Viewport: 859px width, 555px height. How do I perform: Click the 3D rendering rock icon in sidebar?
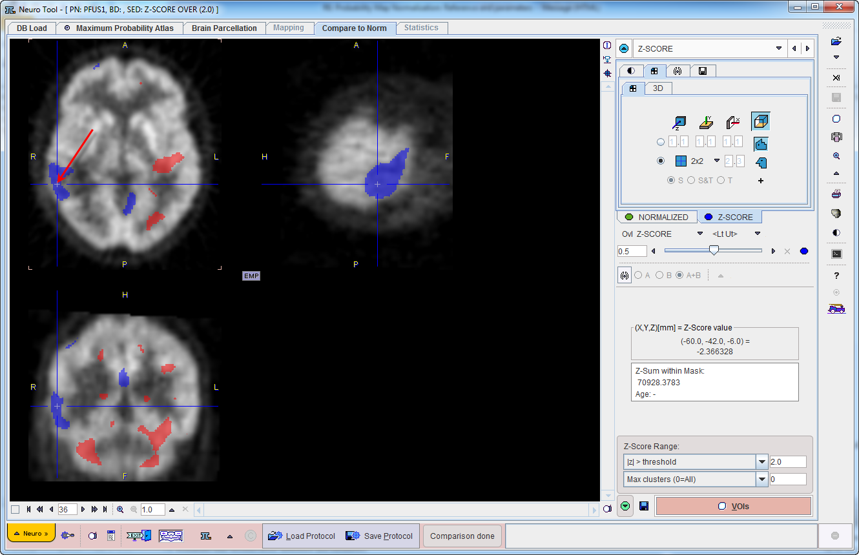[836, 214]
